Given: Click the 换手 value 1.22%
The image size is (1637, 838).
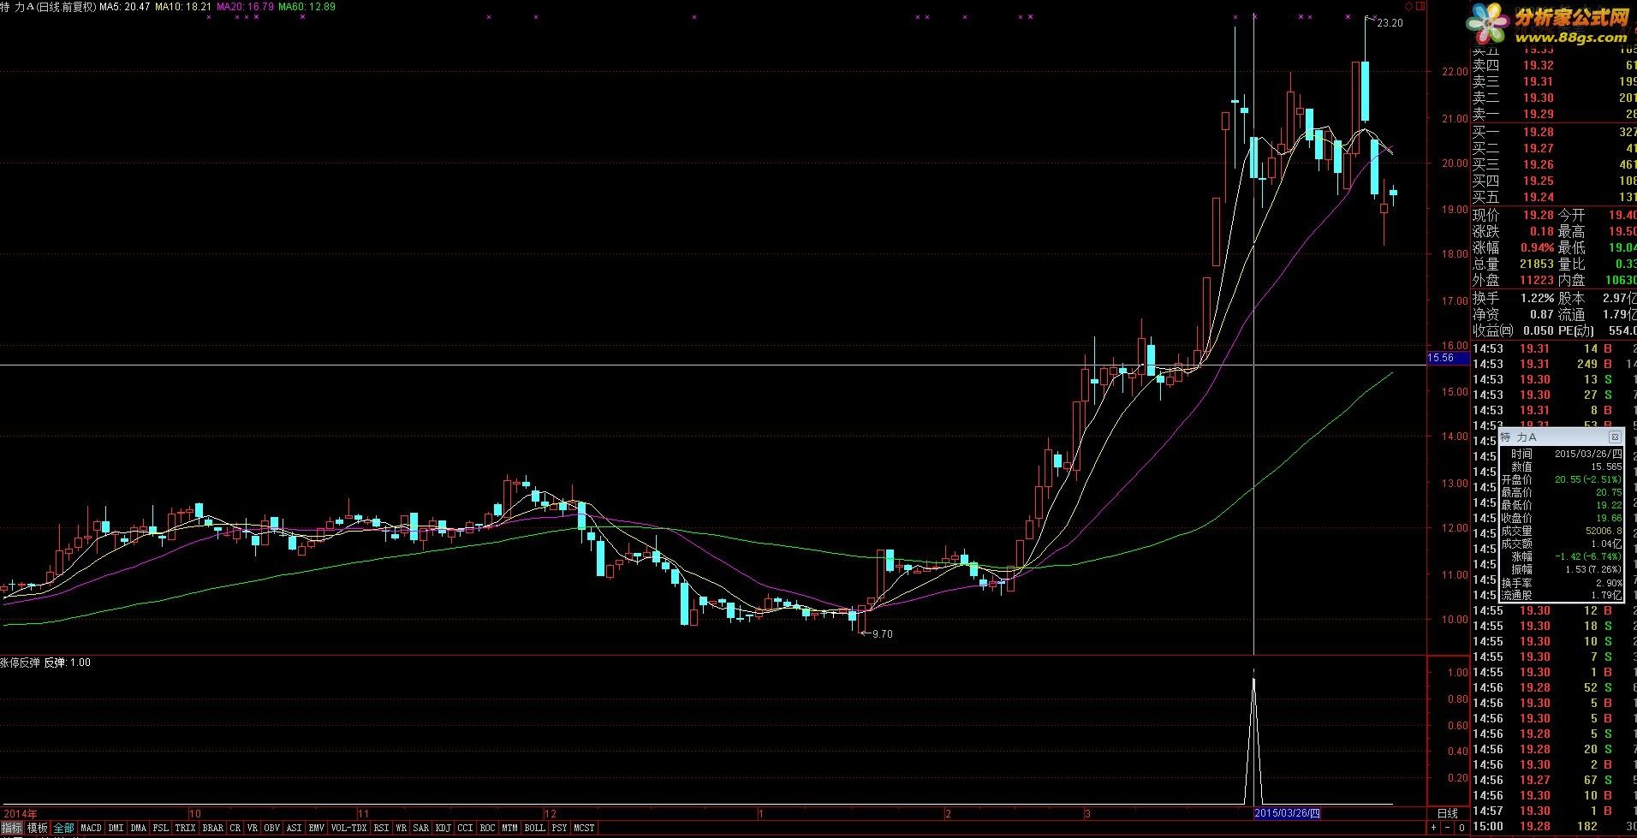Looking at the screenshot, I should (1538, 298).
